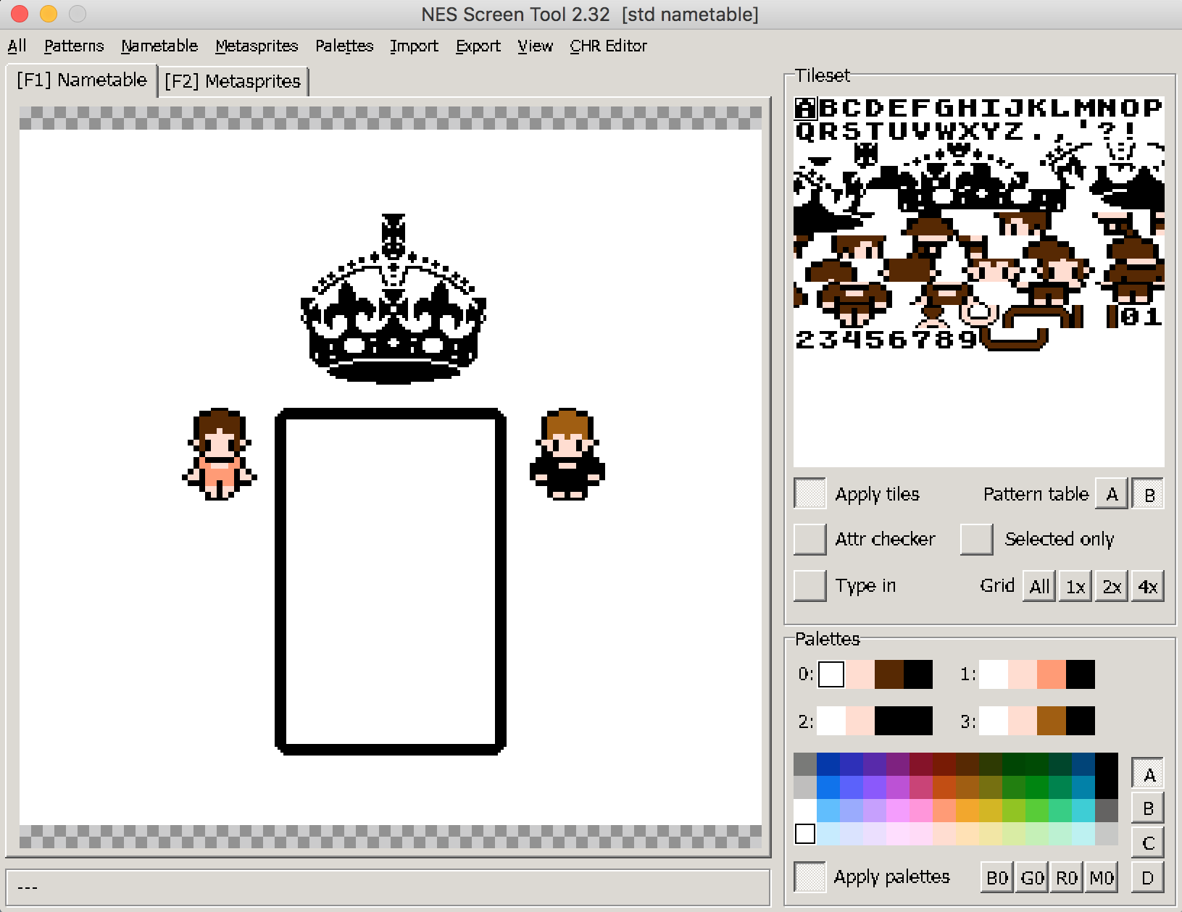Click the crown graphic on nametable
The image size is (1182, 912).
(x=393, y=299)
